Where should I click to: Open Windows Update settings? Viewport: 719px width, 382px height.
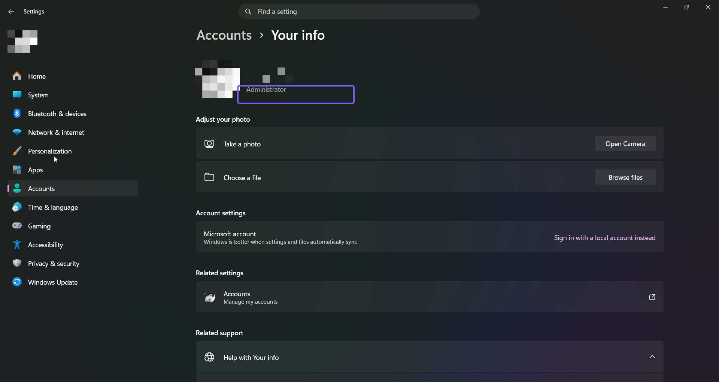[x=73, y=282]
